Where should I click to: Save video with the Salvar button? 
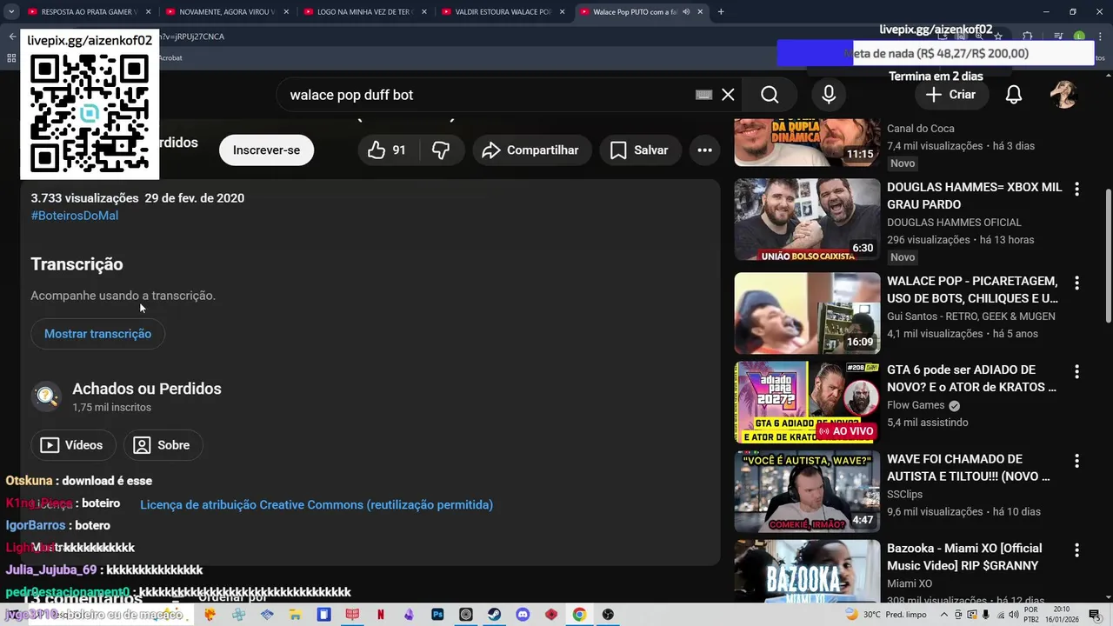639,150
